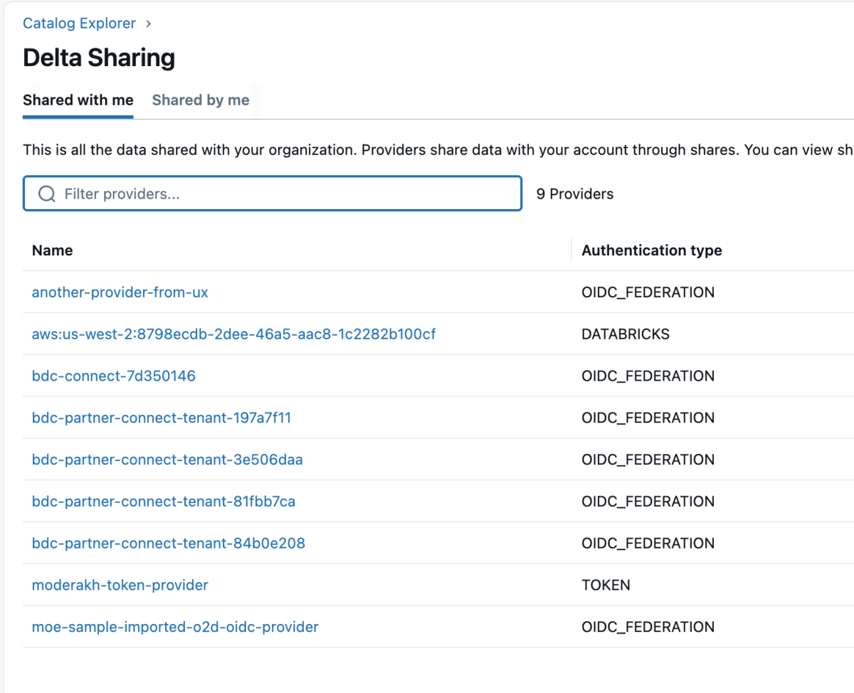Click the column divider between Name and Authentication type
854x693 pixels.
tap(571, 250)
